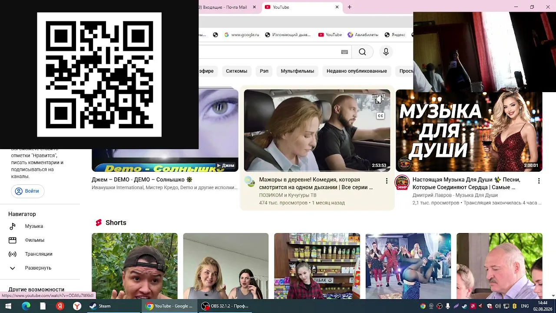The image size is (556, 313).
Task: Click the 2:00:01 duration badge
Action: (531, 166)
